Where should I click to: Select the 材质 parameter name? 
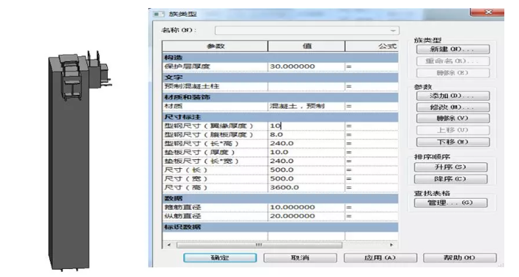tap(174, 106)
